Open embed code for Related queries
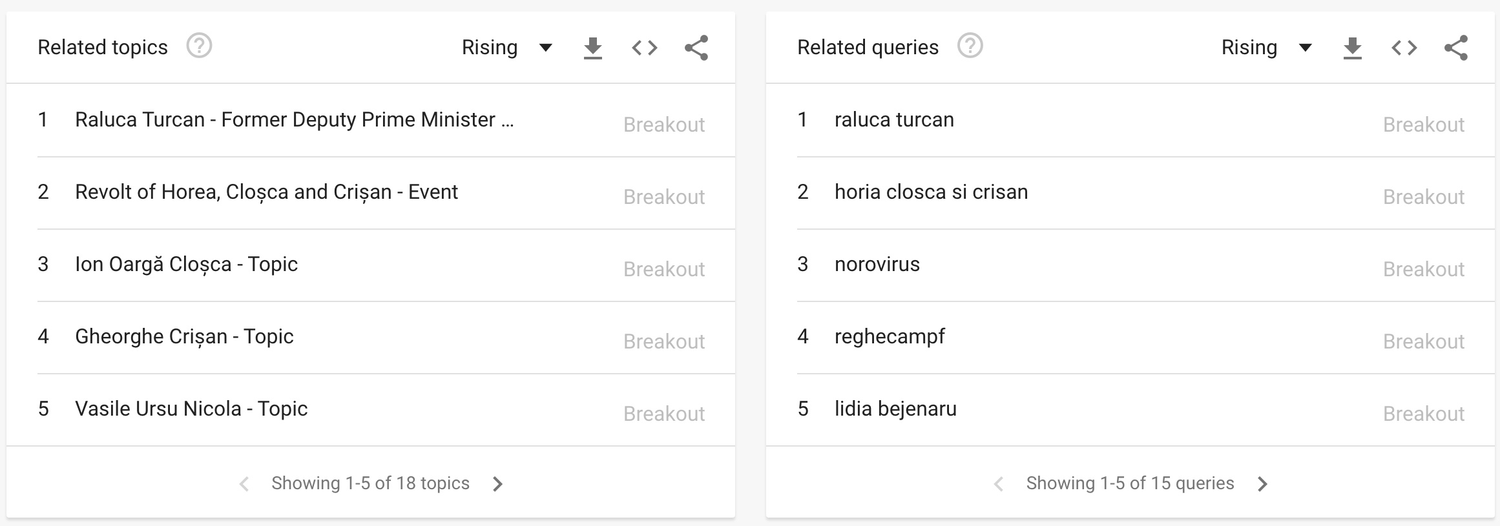 click(1404, 48)
